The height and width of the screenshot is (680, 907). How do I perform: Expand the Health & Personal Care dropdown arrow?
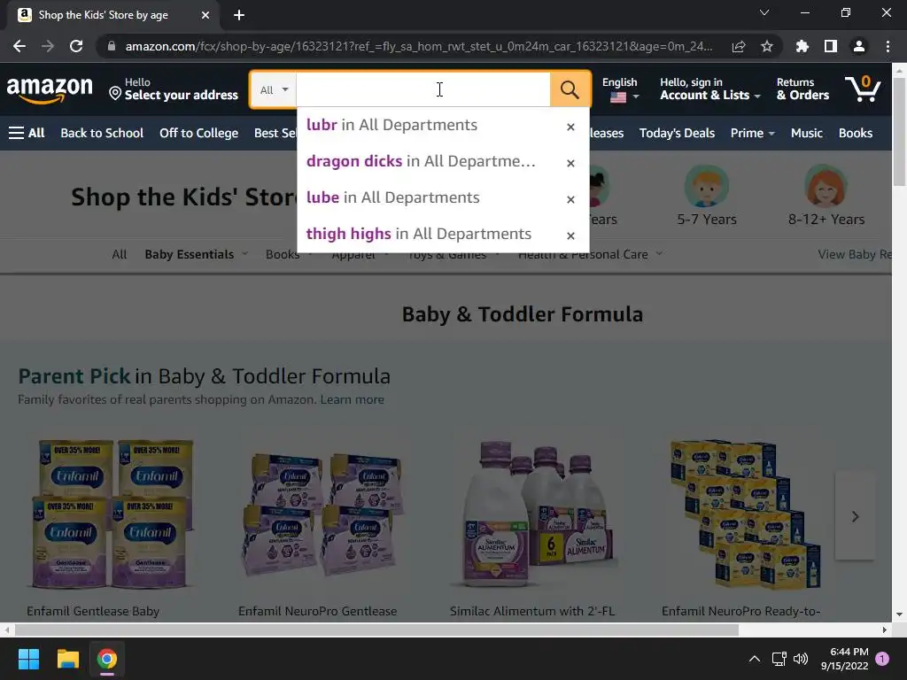click(659, 254)
